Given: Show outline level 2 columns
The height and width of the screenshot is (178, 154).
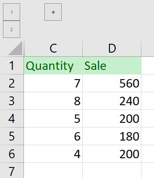Looking at the screenshot, I should (11, 29).
